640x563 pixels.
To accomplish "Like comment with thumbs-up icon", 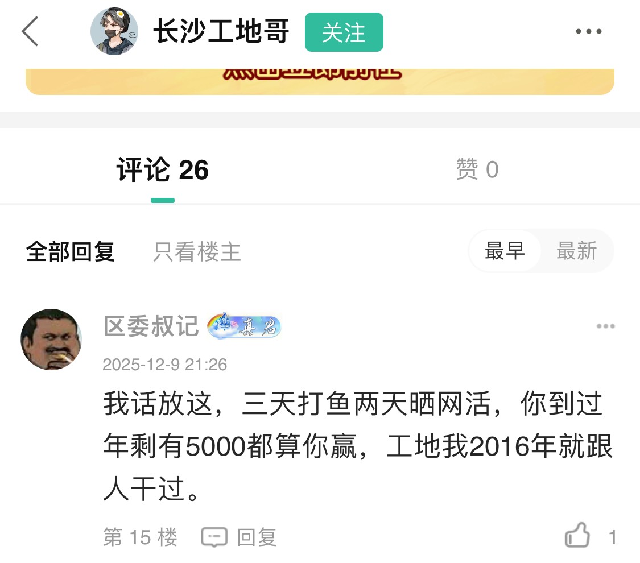I will point(577,535).
